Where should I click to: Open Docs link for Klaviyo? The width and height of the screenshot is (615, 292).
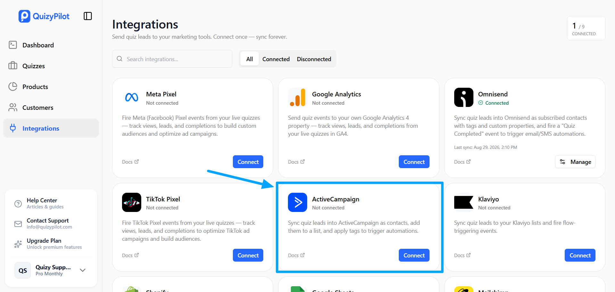tap(462, 255)
